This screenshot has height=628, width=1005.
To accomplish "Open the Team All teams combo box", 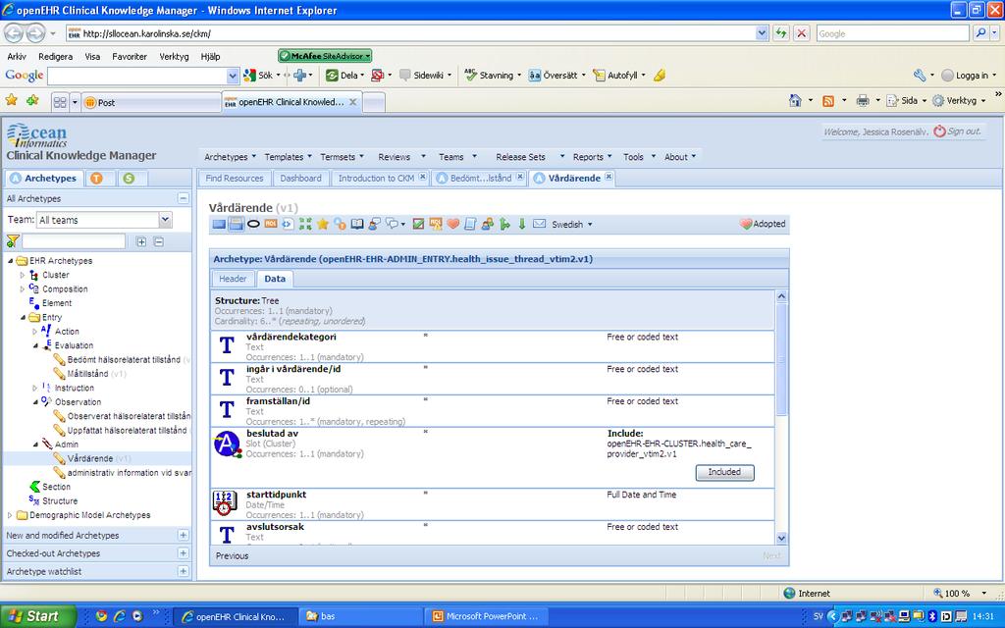I will pos(104,220).
